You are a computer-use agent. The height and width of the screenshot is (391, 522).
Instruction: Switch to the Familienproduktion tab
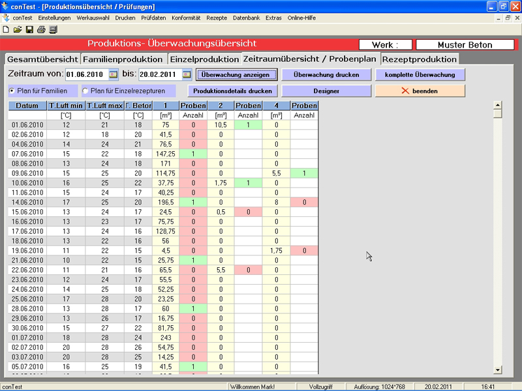123,59
